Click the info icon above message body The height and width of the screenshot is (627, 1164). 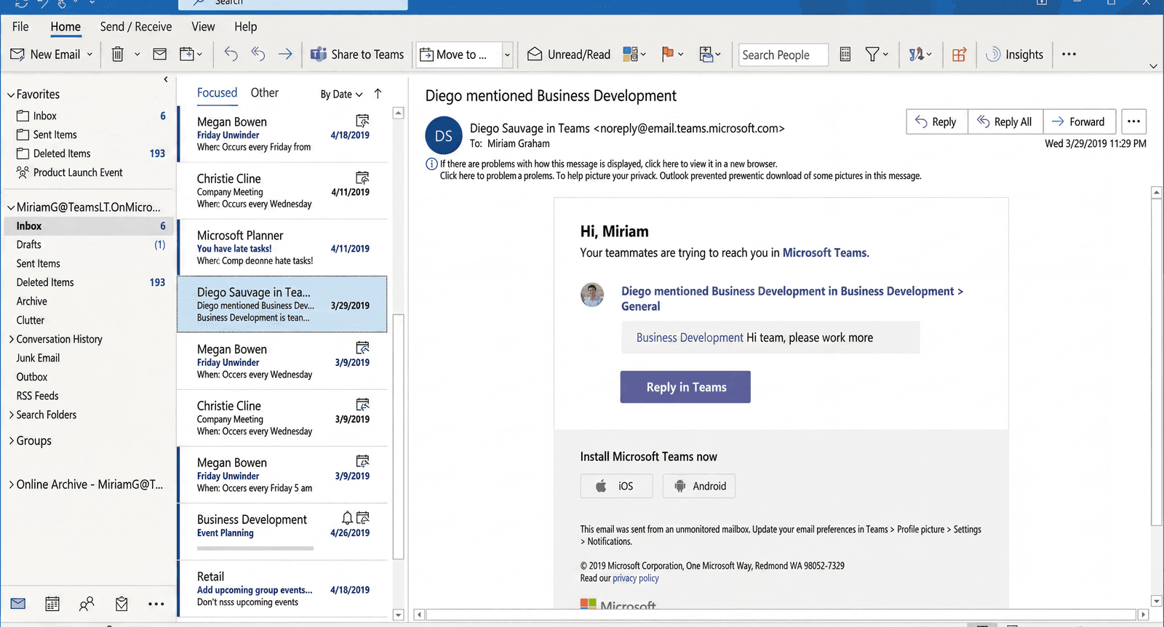pos(431,164)
